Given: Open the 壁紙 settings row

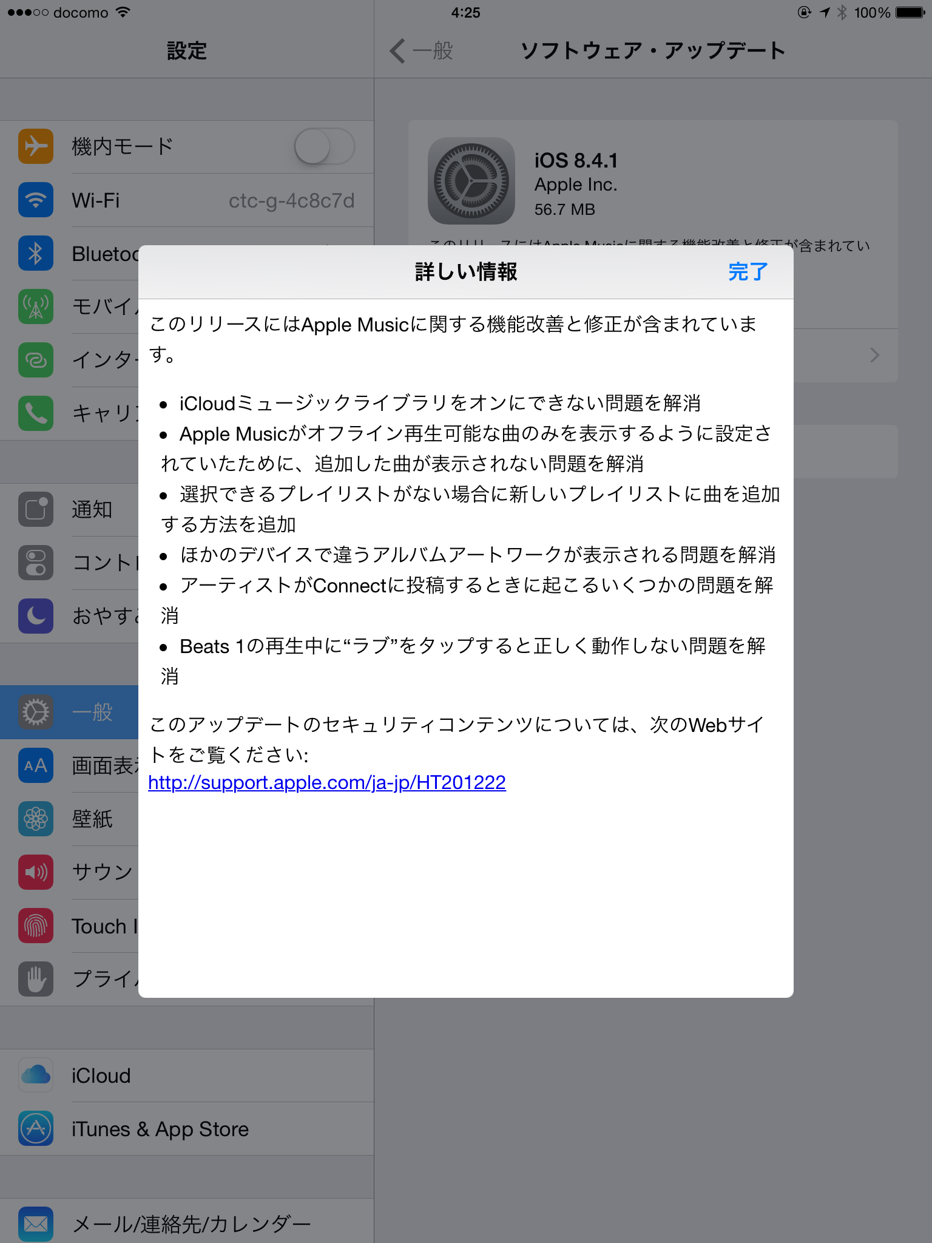Looking at the screenshot, I should click(x=69, y=819).
